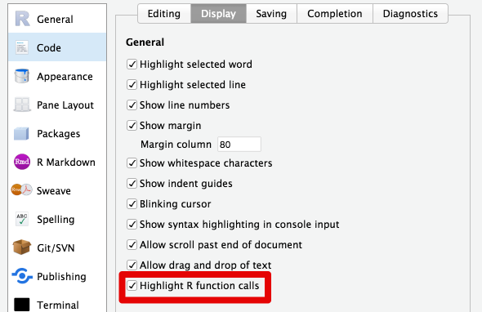Click the Pane Layout grid icon

click(x=22, y=105)
